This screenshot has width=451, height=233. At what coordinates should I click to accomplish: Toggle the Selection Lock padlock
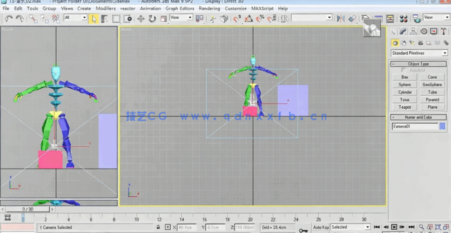tap(158, 227)
